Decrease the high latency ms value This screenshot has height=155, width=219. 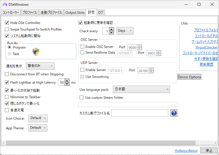pyautogui.click(x=67, y=84)
